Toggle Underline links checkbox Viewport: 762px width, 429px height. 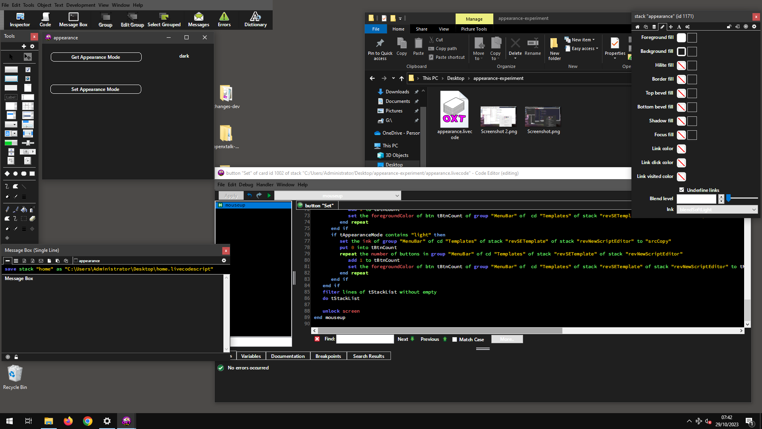point(682,190)
